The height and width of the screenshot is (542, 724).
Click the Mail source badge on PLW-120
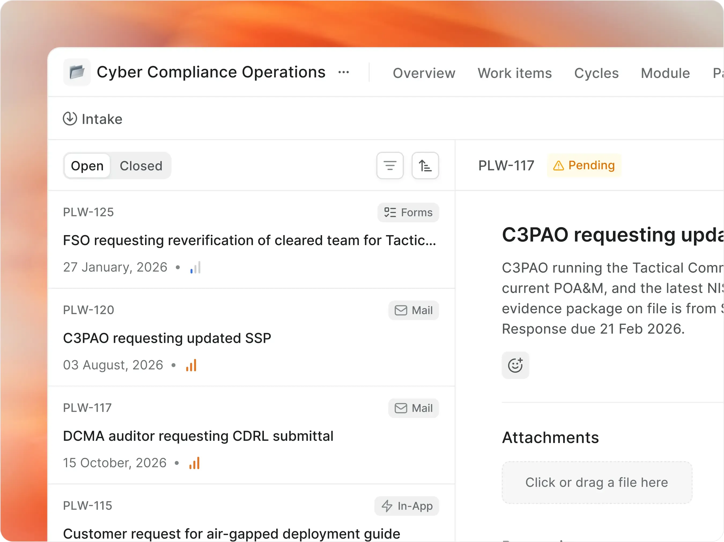click(x=413, y=310)
